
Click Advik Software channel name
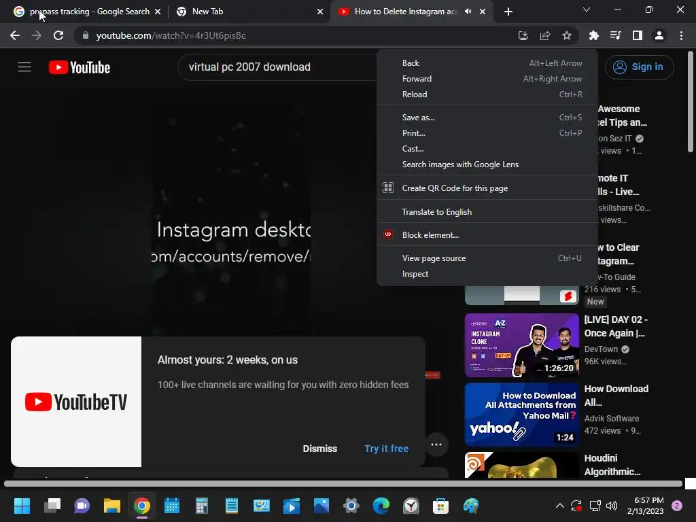coord(612,419)
